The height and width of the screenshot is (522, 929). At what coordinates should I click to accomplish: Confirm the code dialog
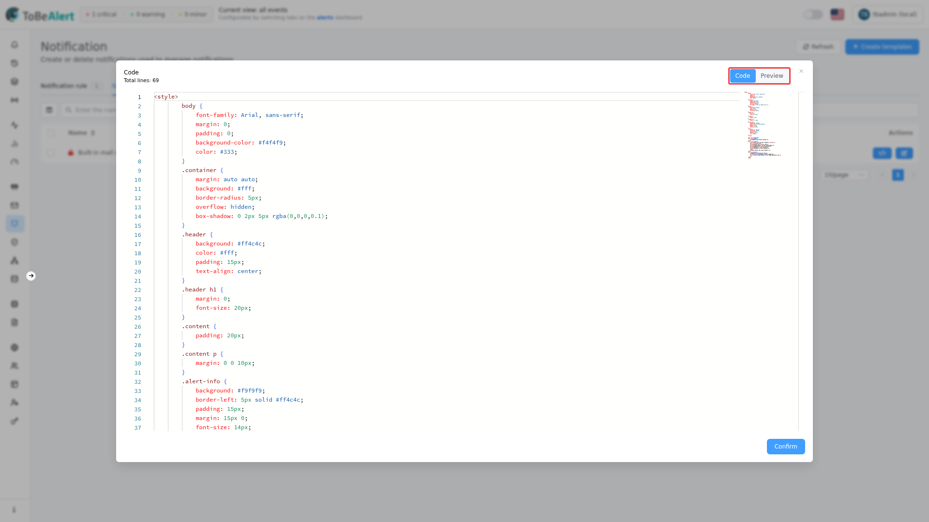(x=786, y=447)
